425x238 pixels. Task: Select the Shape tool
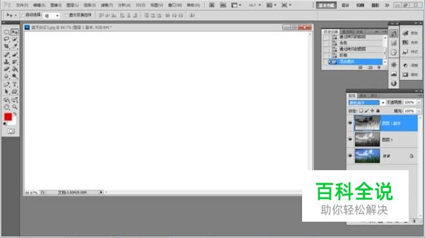14,92
